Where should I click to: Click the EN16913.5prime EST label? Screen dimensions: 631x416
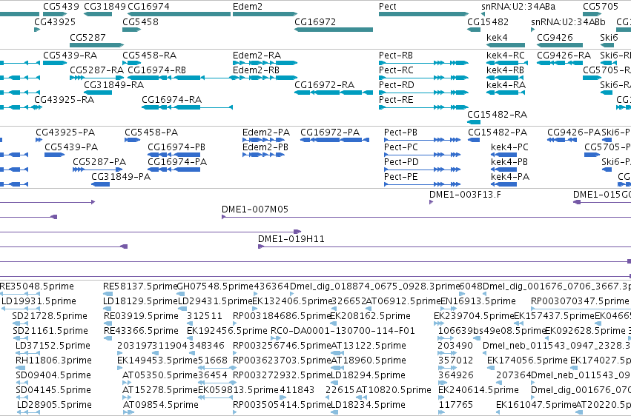coord(478,301)
